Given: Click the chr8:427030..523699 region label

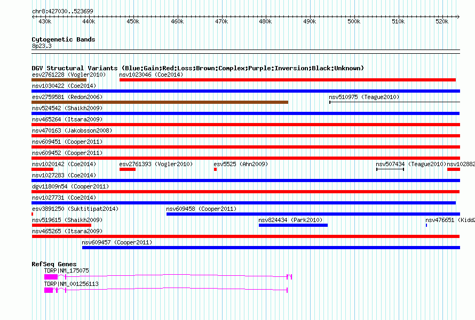Looking at the screenshot, I should [x=62, y=11].
